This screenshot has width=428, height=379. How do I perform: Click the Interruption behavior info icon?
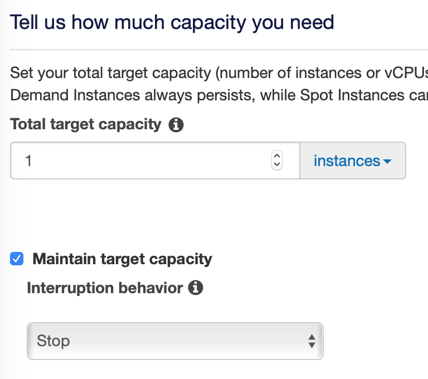pos(196,288)
